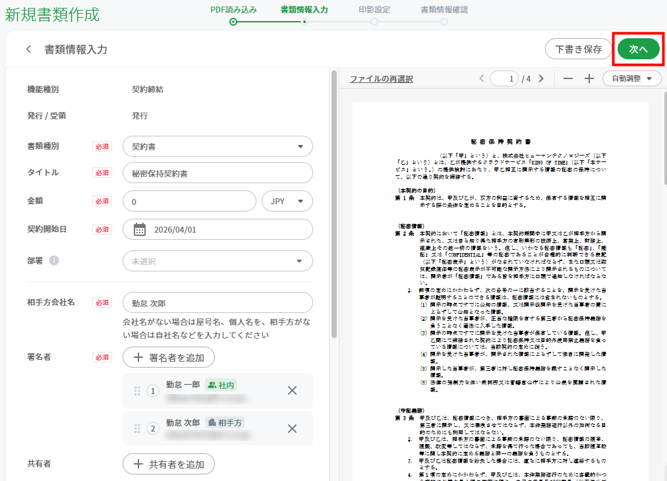
Task: Zoom in the PDF with the plus icon
Action: click(x=589, y=78)
